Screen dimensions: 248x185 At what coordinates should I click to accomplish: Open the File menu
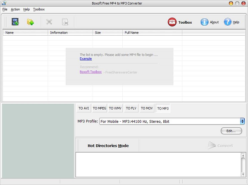[x=5, y=10]
